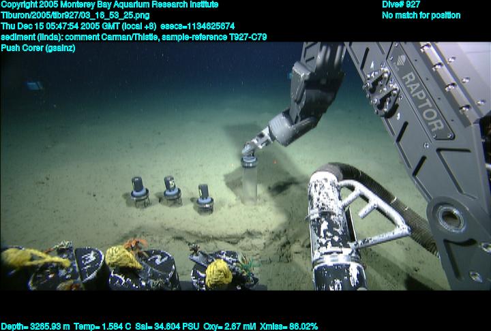Image resolution: width=491 pixels, height=331 pixels.
Task: Select the rightmost of the three standing push corers
Action: tap(204, 198)
